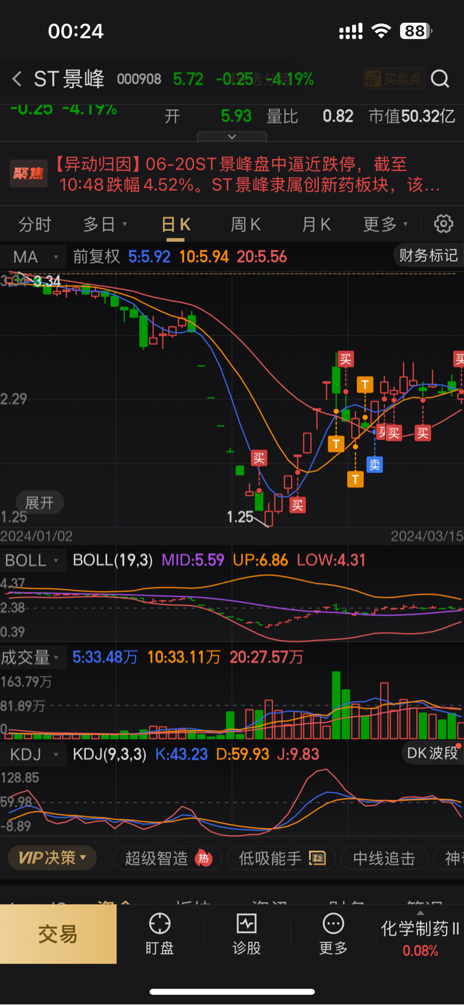Tap the 买 marker beside the 1.25 low
Image resolution: width=464 pixels, height=1005 pixels.
click(x=259, y=458)
